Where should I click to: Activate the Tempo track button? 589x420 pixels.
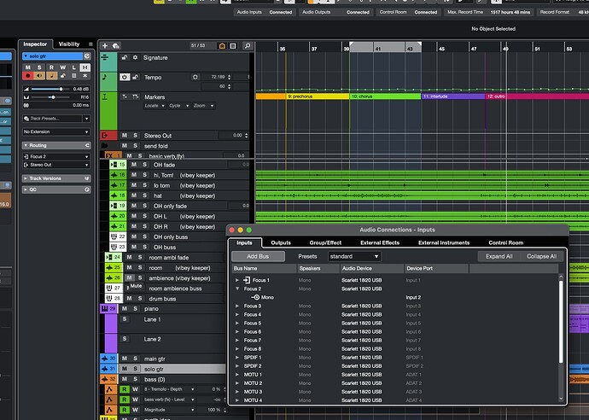click(x=125, y=77)
